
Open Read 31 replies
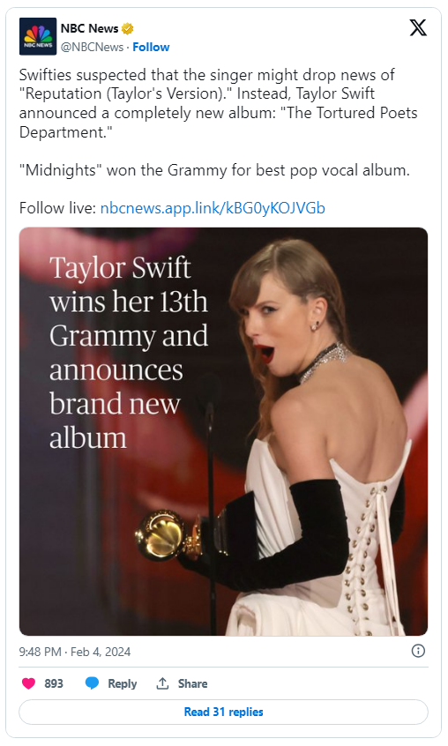coord(223,712)
